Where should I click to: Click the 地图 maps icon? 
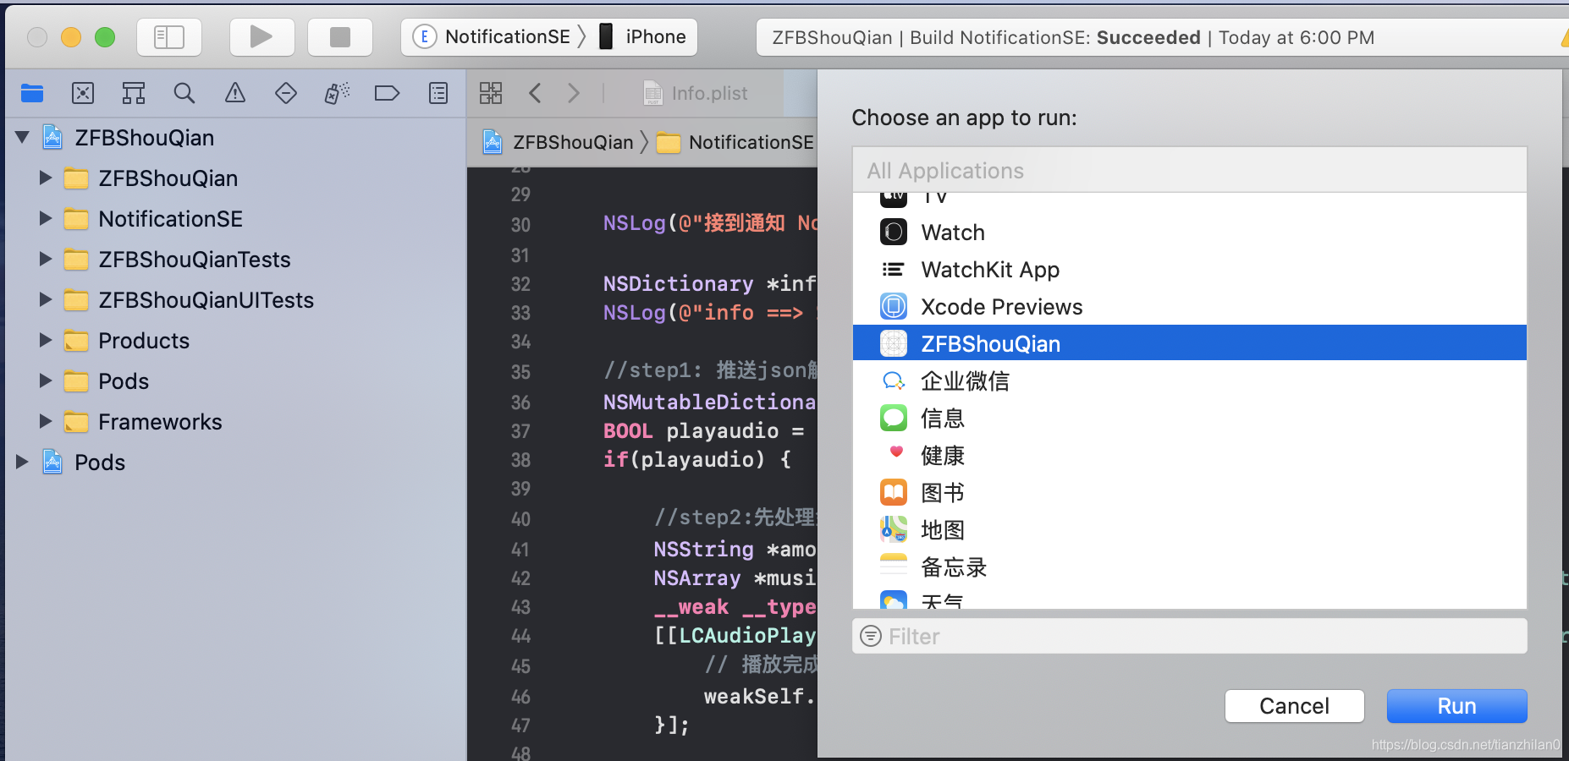(894, 529)
